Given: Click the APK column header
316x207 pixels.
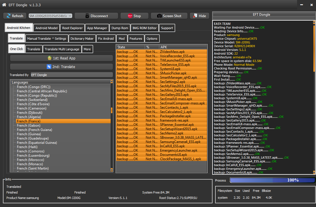Looking at the screenshot, I should click(x=183, y=47).
